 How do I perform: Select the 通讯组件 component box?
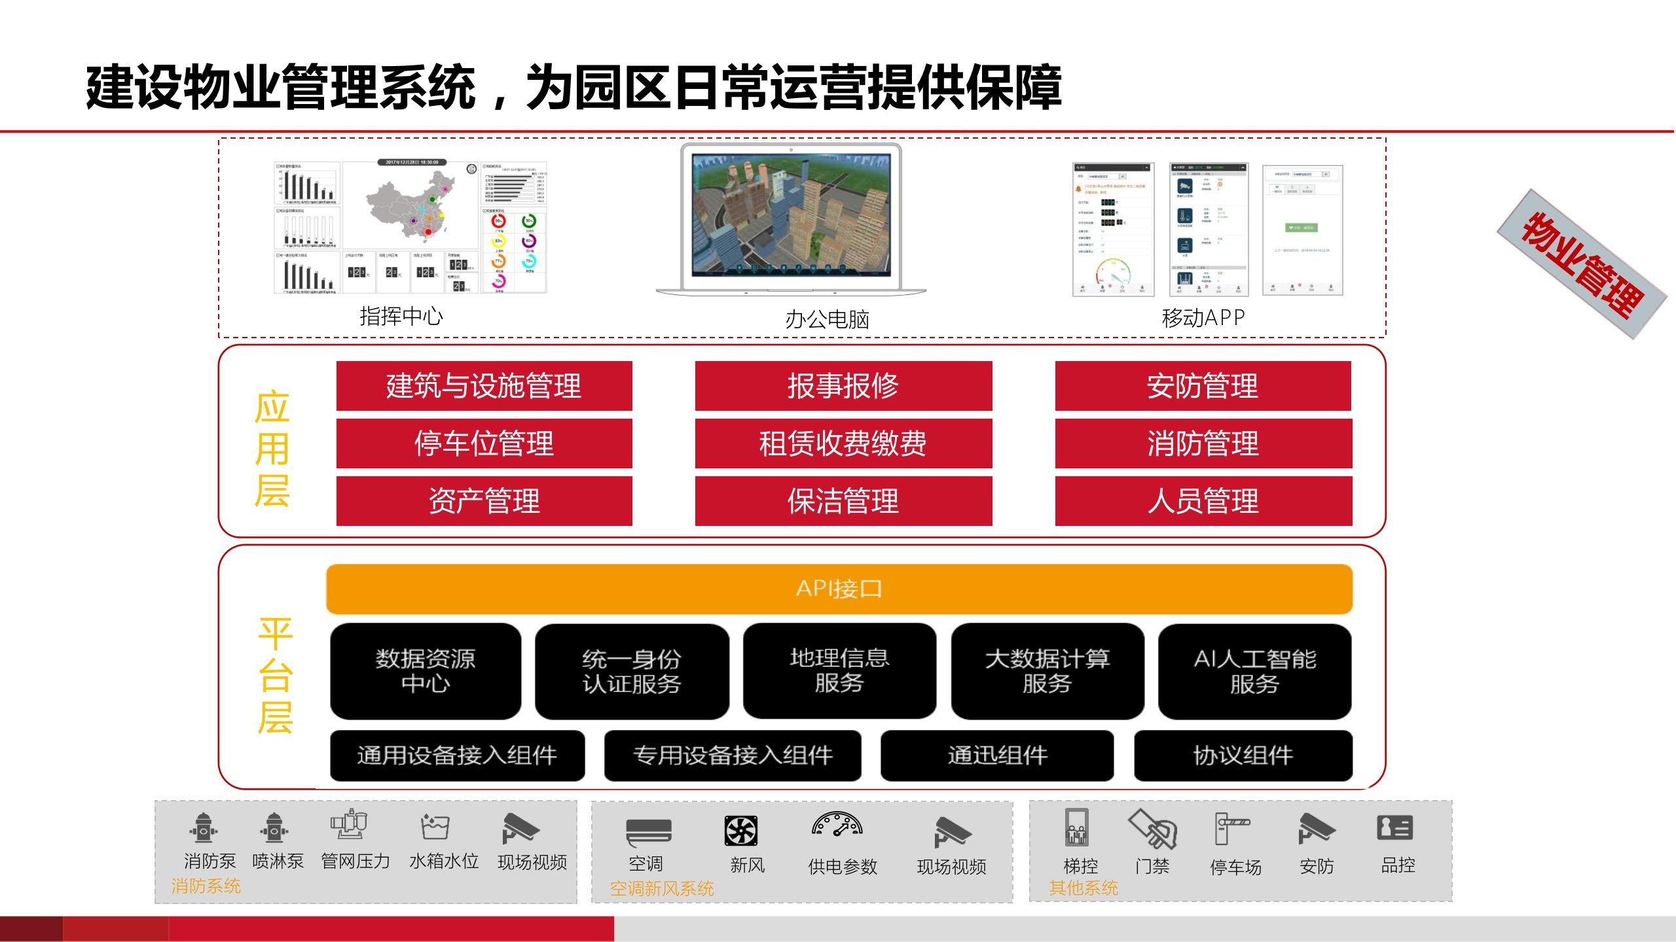tap(997, 756)
